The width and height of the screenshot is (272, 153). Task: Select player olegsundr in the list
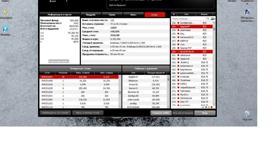coord(192,59)
